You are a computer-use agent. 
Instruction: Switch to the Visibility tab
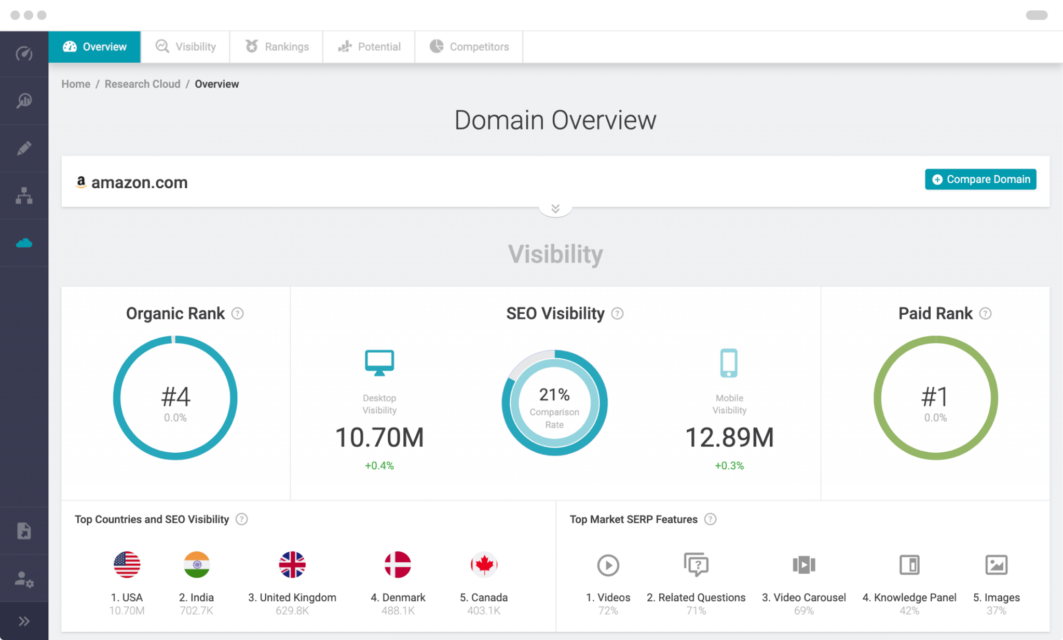click(185, 47)
